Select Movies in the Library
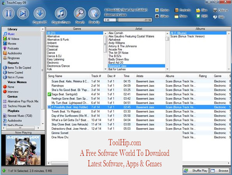The image size is (232, 175). [10, 44]
